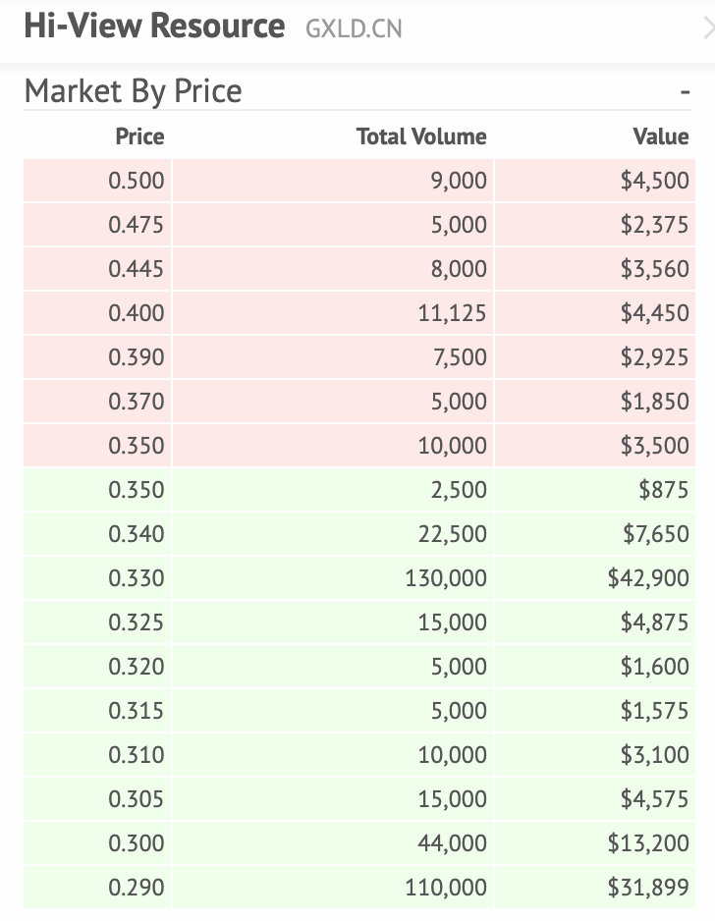This screenshot has width=715, height=921.
Task: Click the arrow beside the GXLD.CN header
Action: (709, 28)
